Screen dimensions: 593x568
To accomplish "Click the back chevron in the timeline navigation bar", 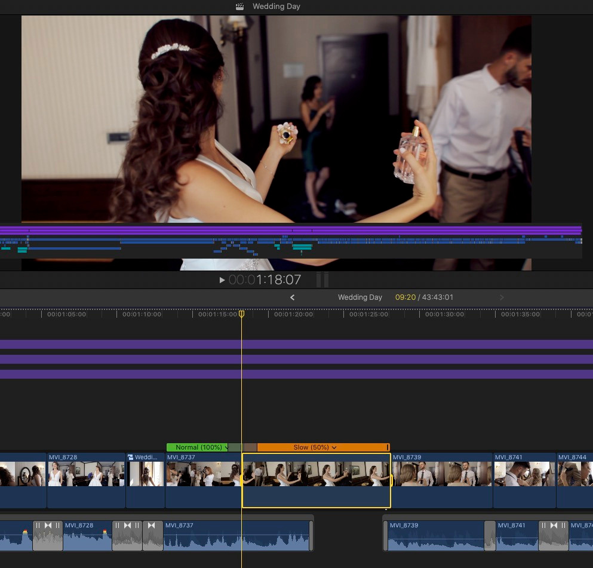I will click(x=292, y=297).
